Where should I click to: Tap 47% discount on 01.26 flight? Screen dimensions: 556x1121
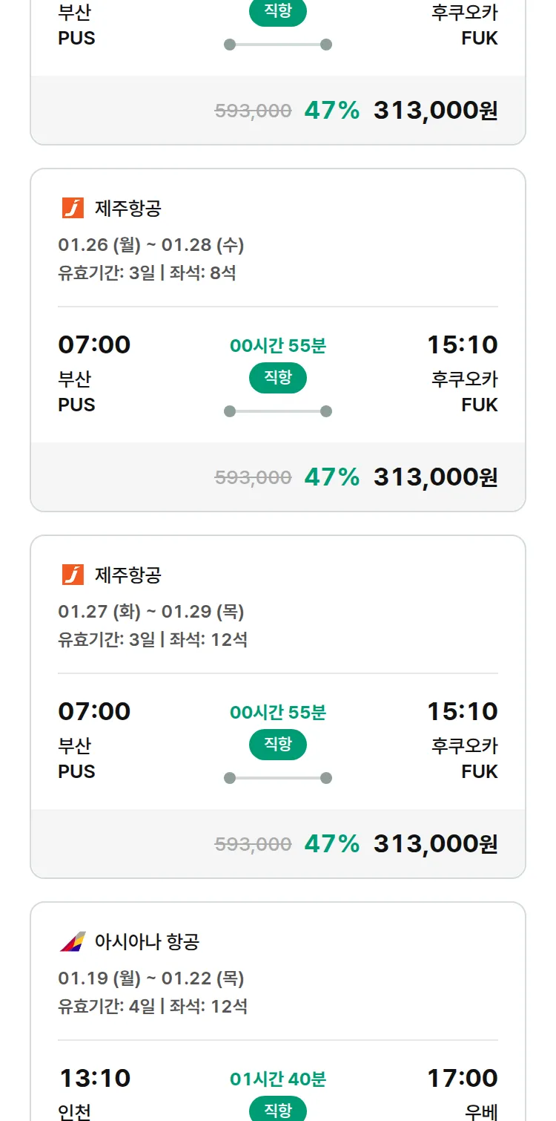(x=331, y=477)
